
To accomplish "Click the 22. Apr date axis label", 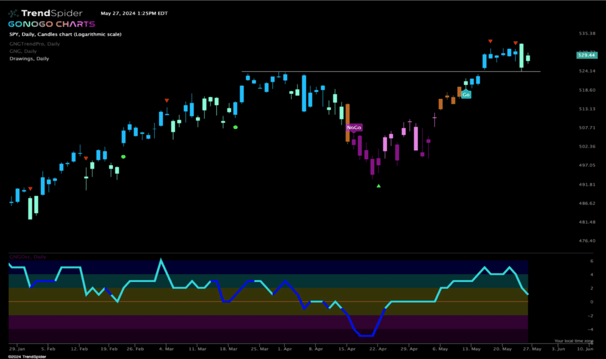I will point(377,349).
